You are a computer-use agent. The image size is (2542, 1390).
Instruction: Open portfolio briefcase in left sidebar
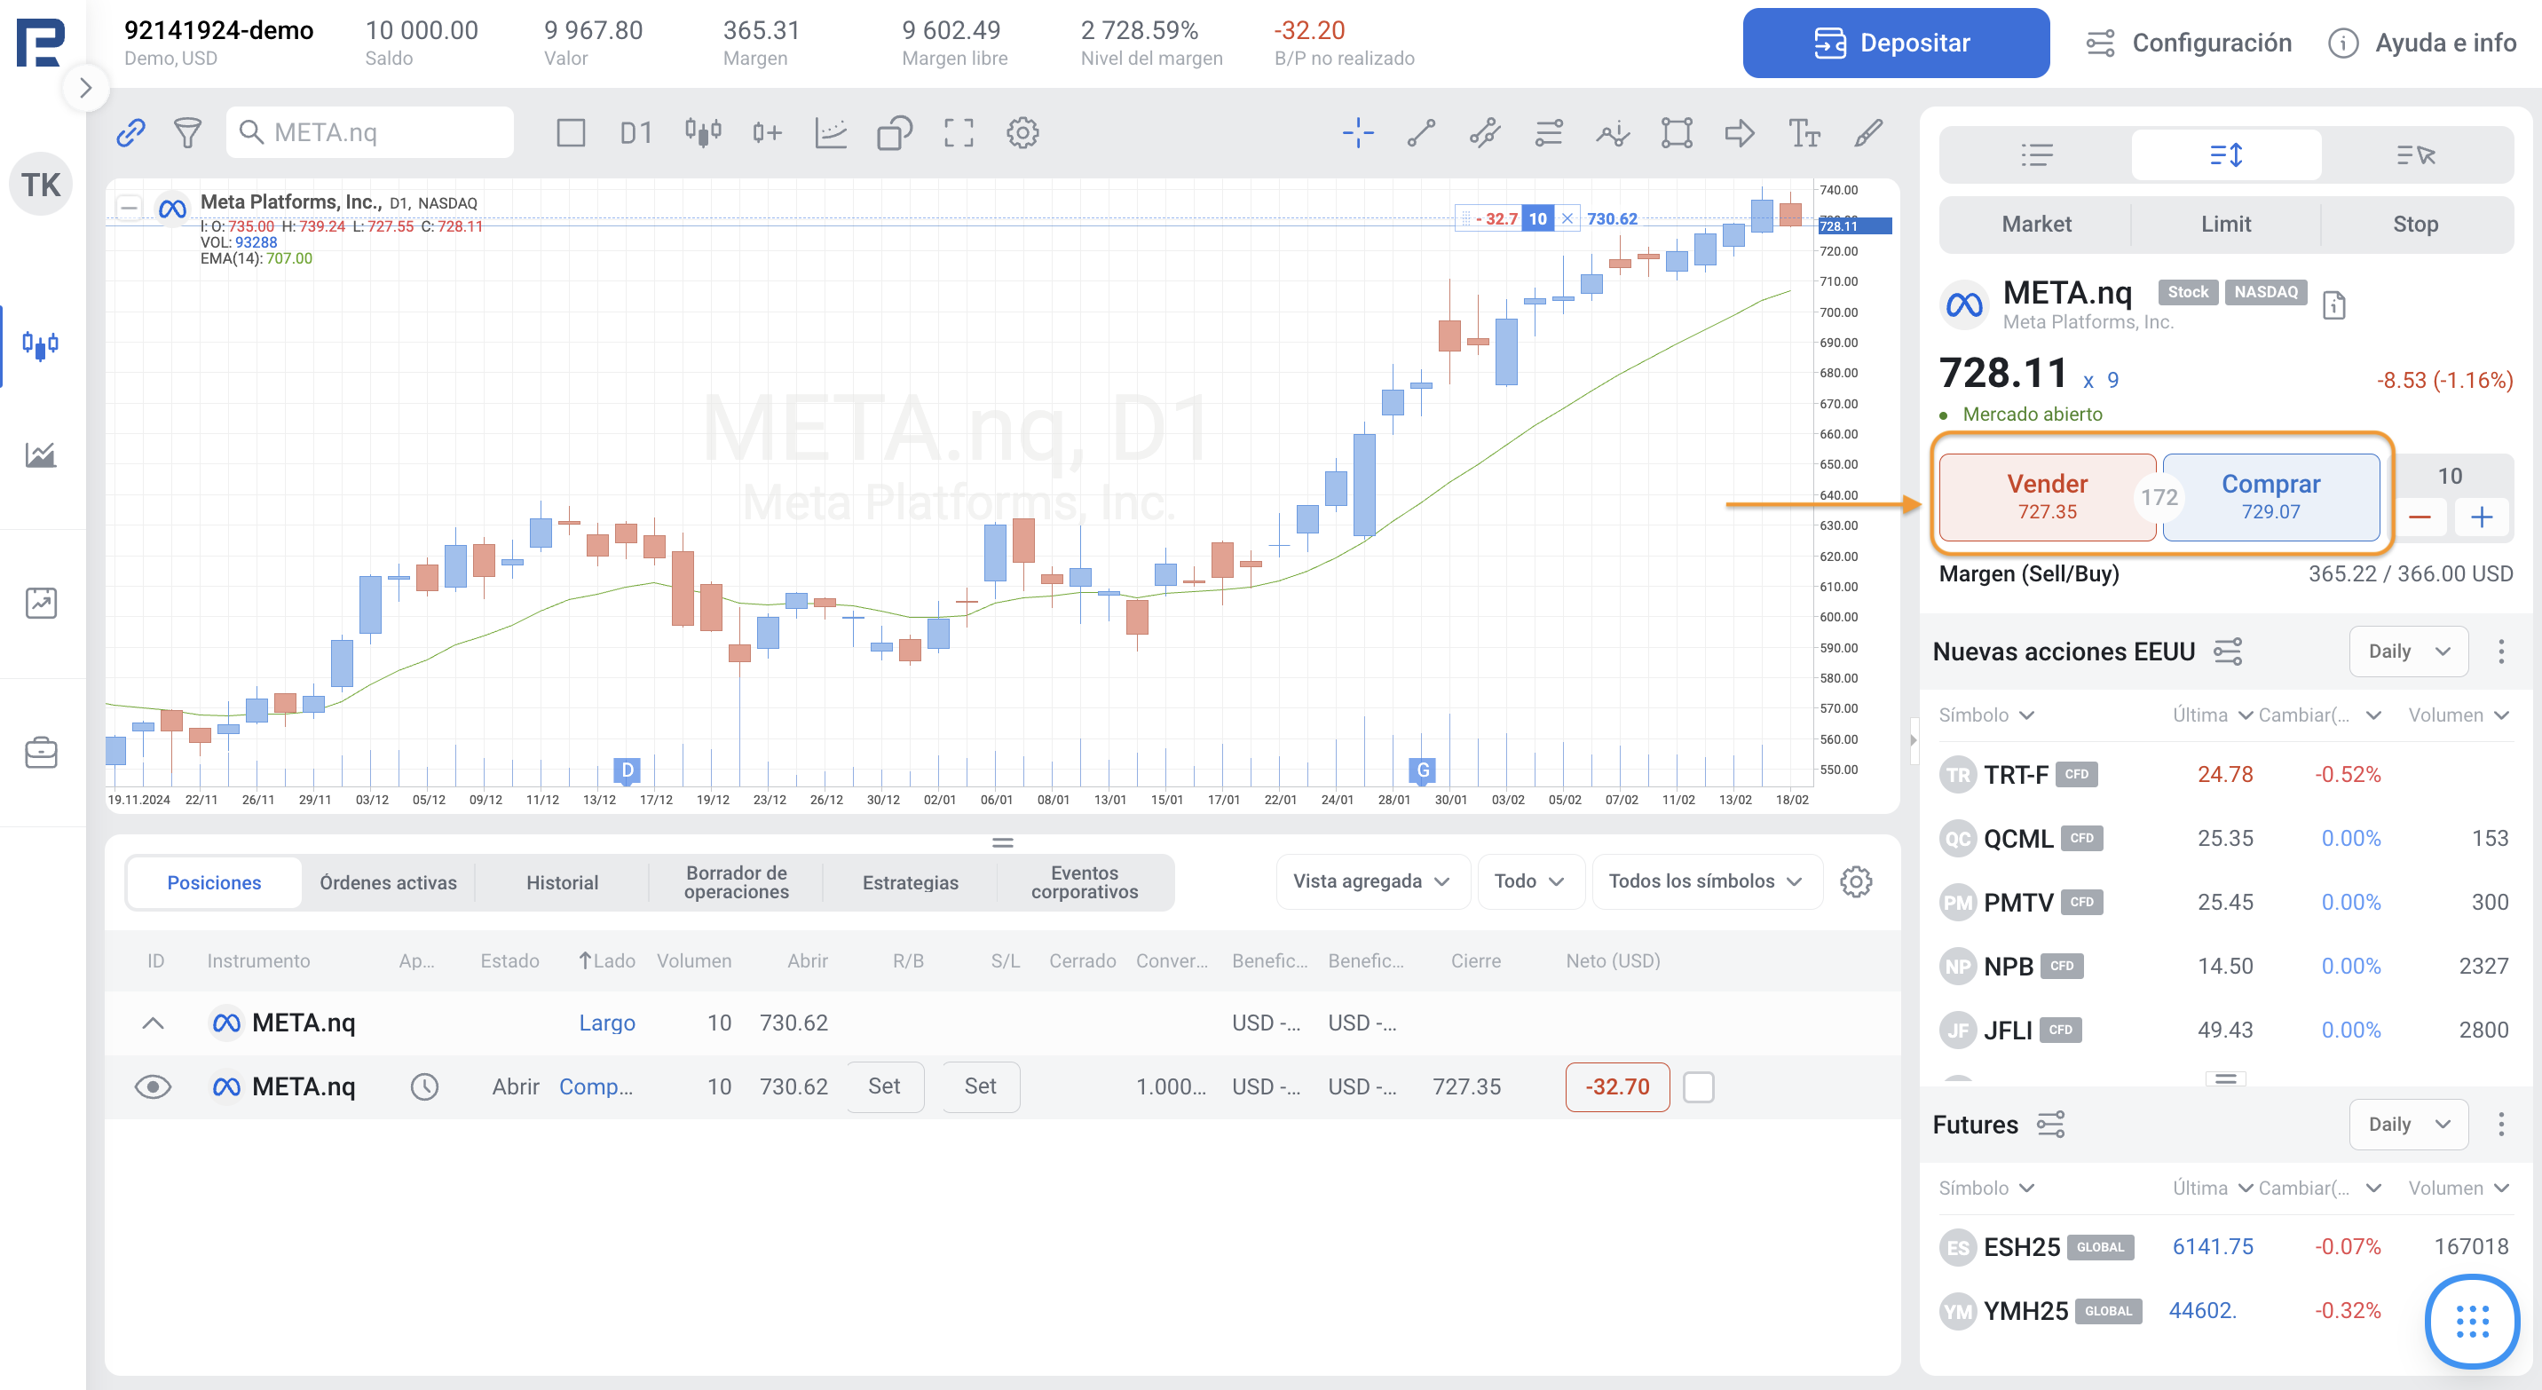(x=41, y=752)
